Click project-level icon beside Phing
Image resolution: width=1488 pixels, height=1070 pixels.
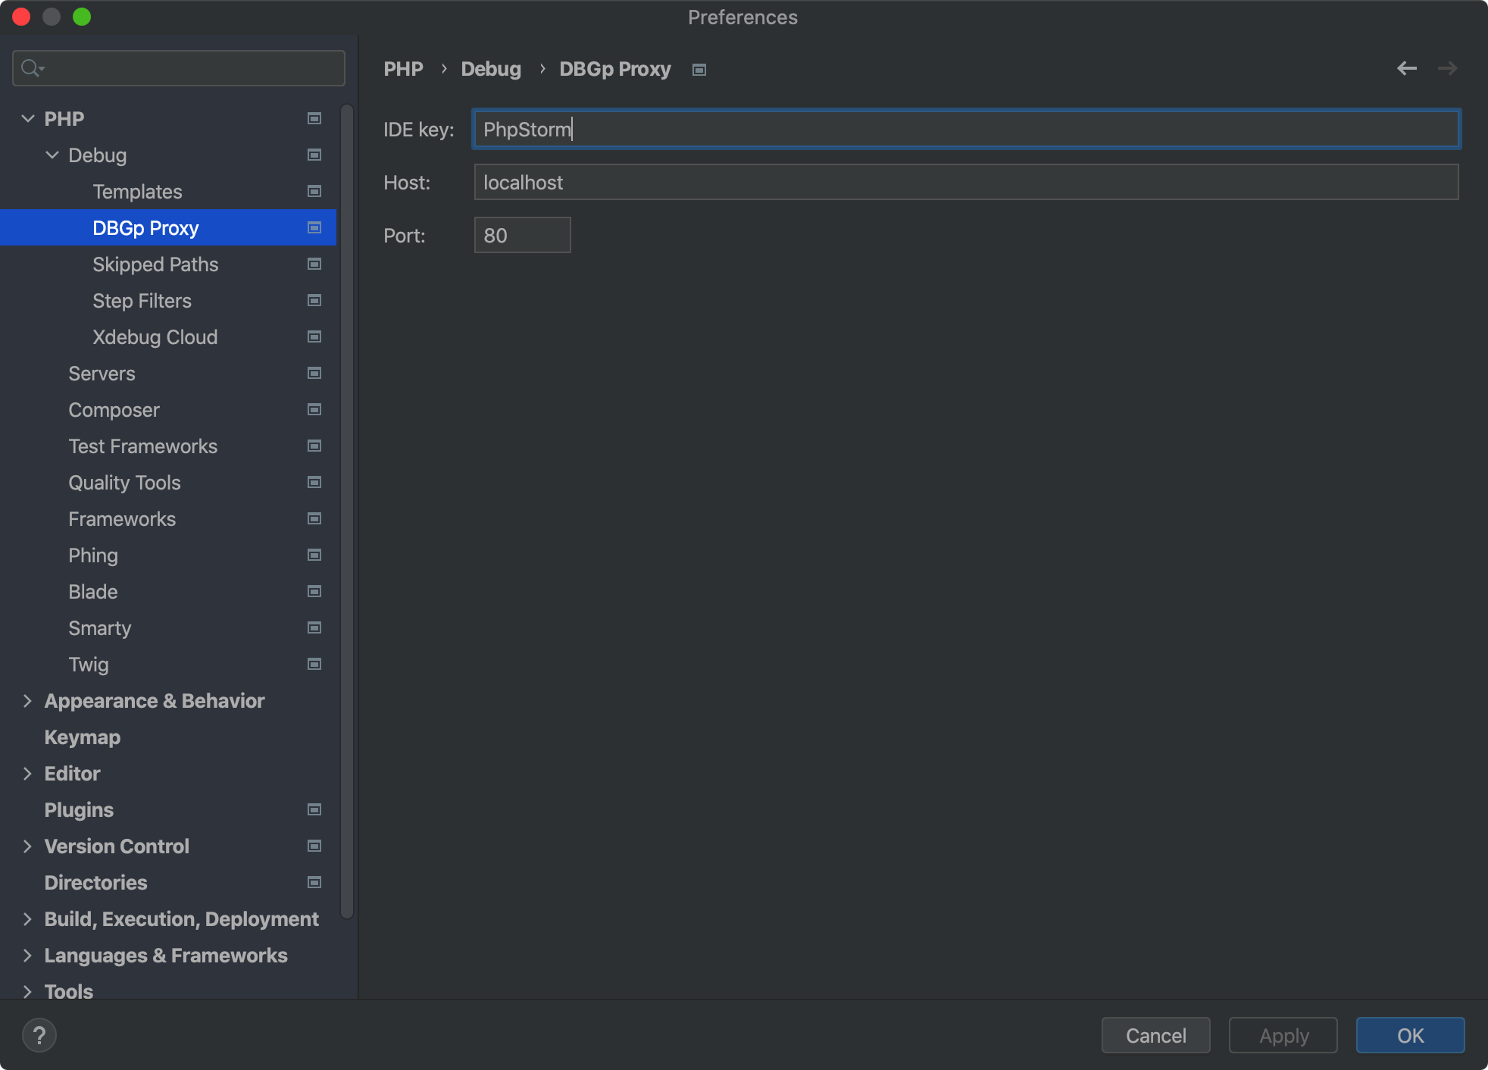pyautogui.click(x=314, y=555)
